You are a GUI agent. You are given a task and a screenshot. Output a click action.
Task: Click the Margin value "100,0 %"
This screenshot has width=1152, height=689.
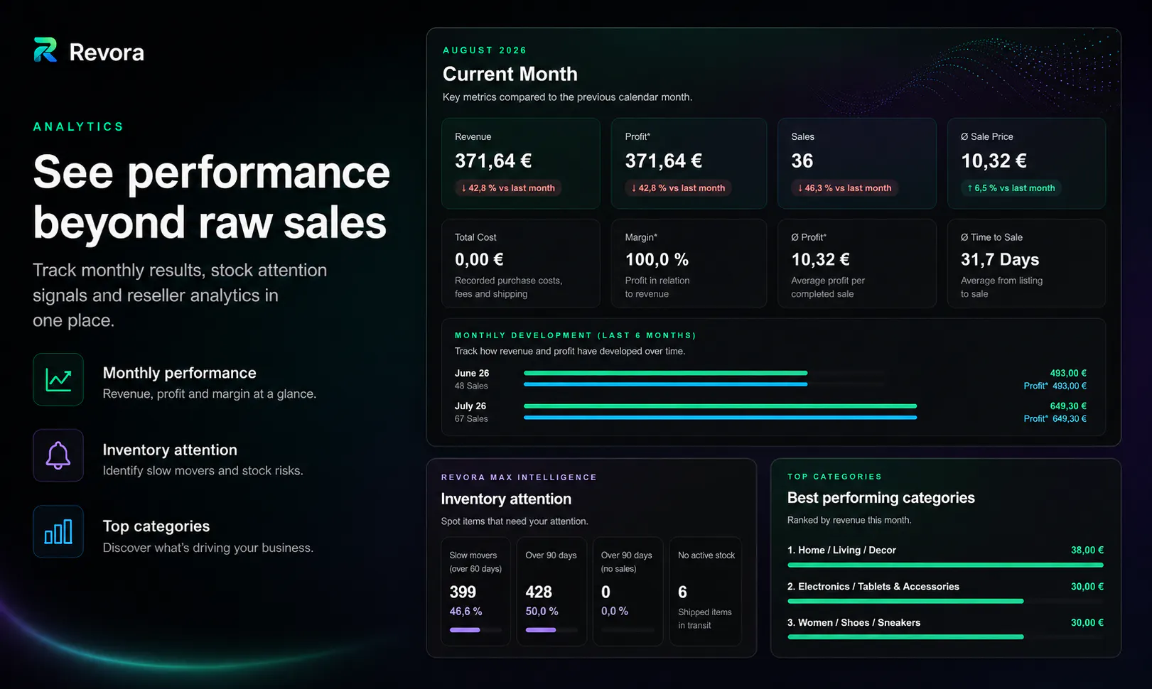point(657,260)
